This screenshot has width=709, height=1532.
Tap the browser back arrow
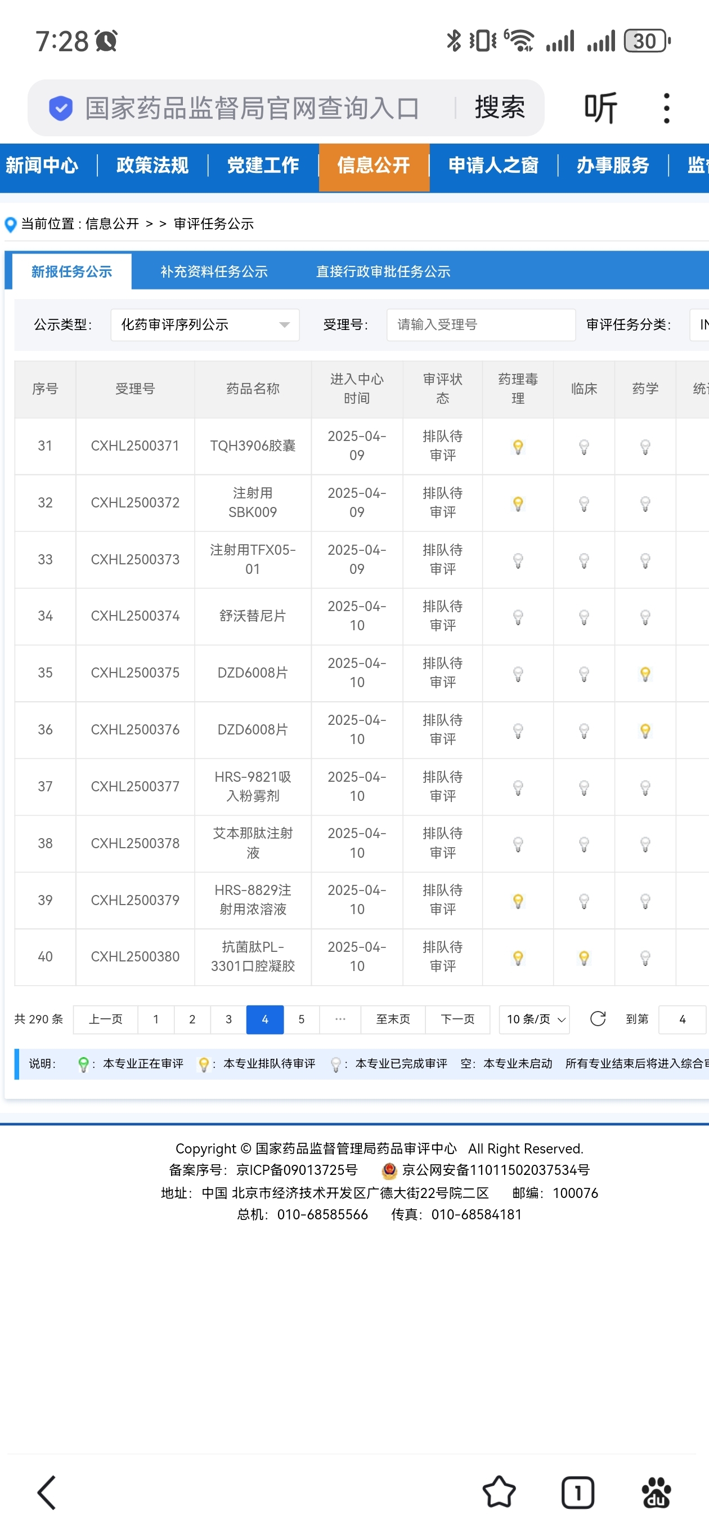point(47,1492)
